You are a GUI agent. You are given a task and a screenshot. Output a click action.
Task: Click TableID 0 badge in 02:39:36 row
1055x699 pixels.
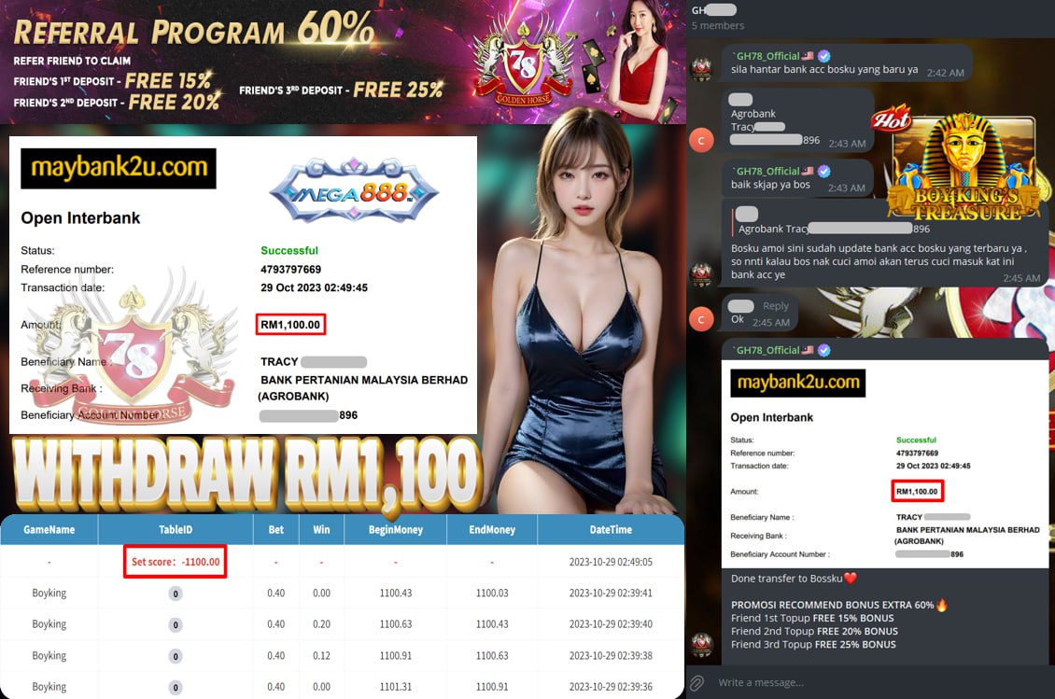(x=176, y=688)
